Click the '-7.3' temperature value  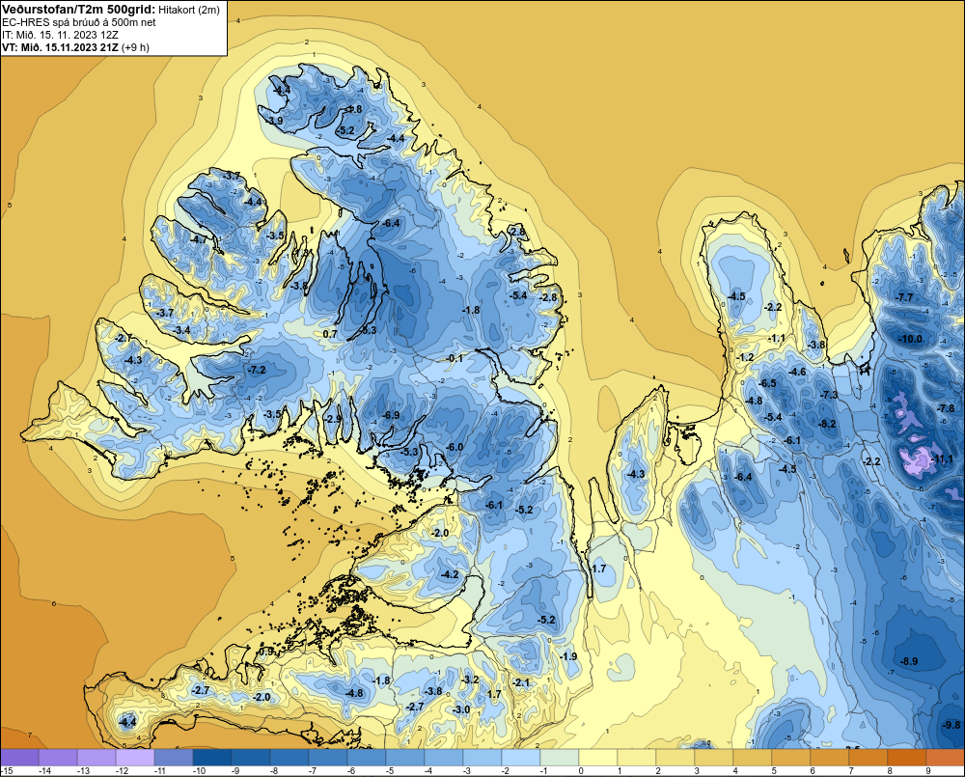click(x=830, y=395)
